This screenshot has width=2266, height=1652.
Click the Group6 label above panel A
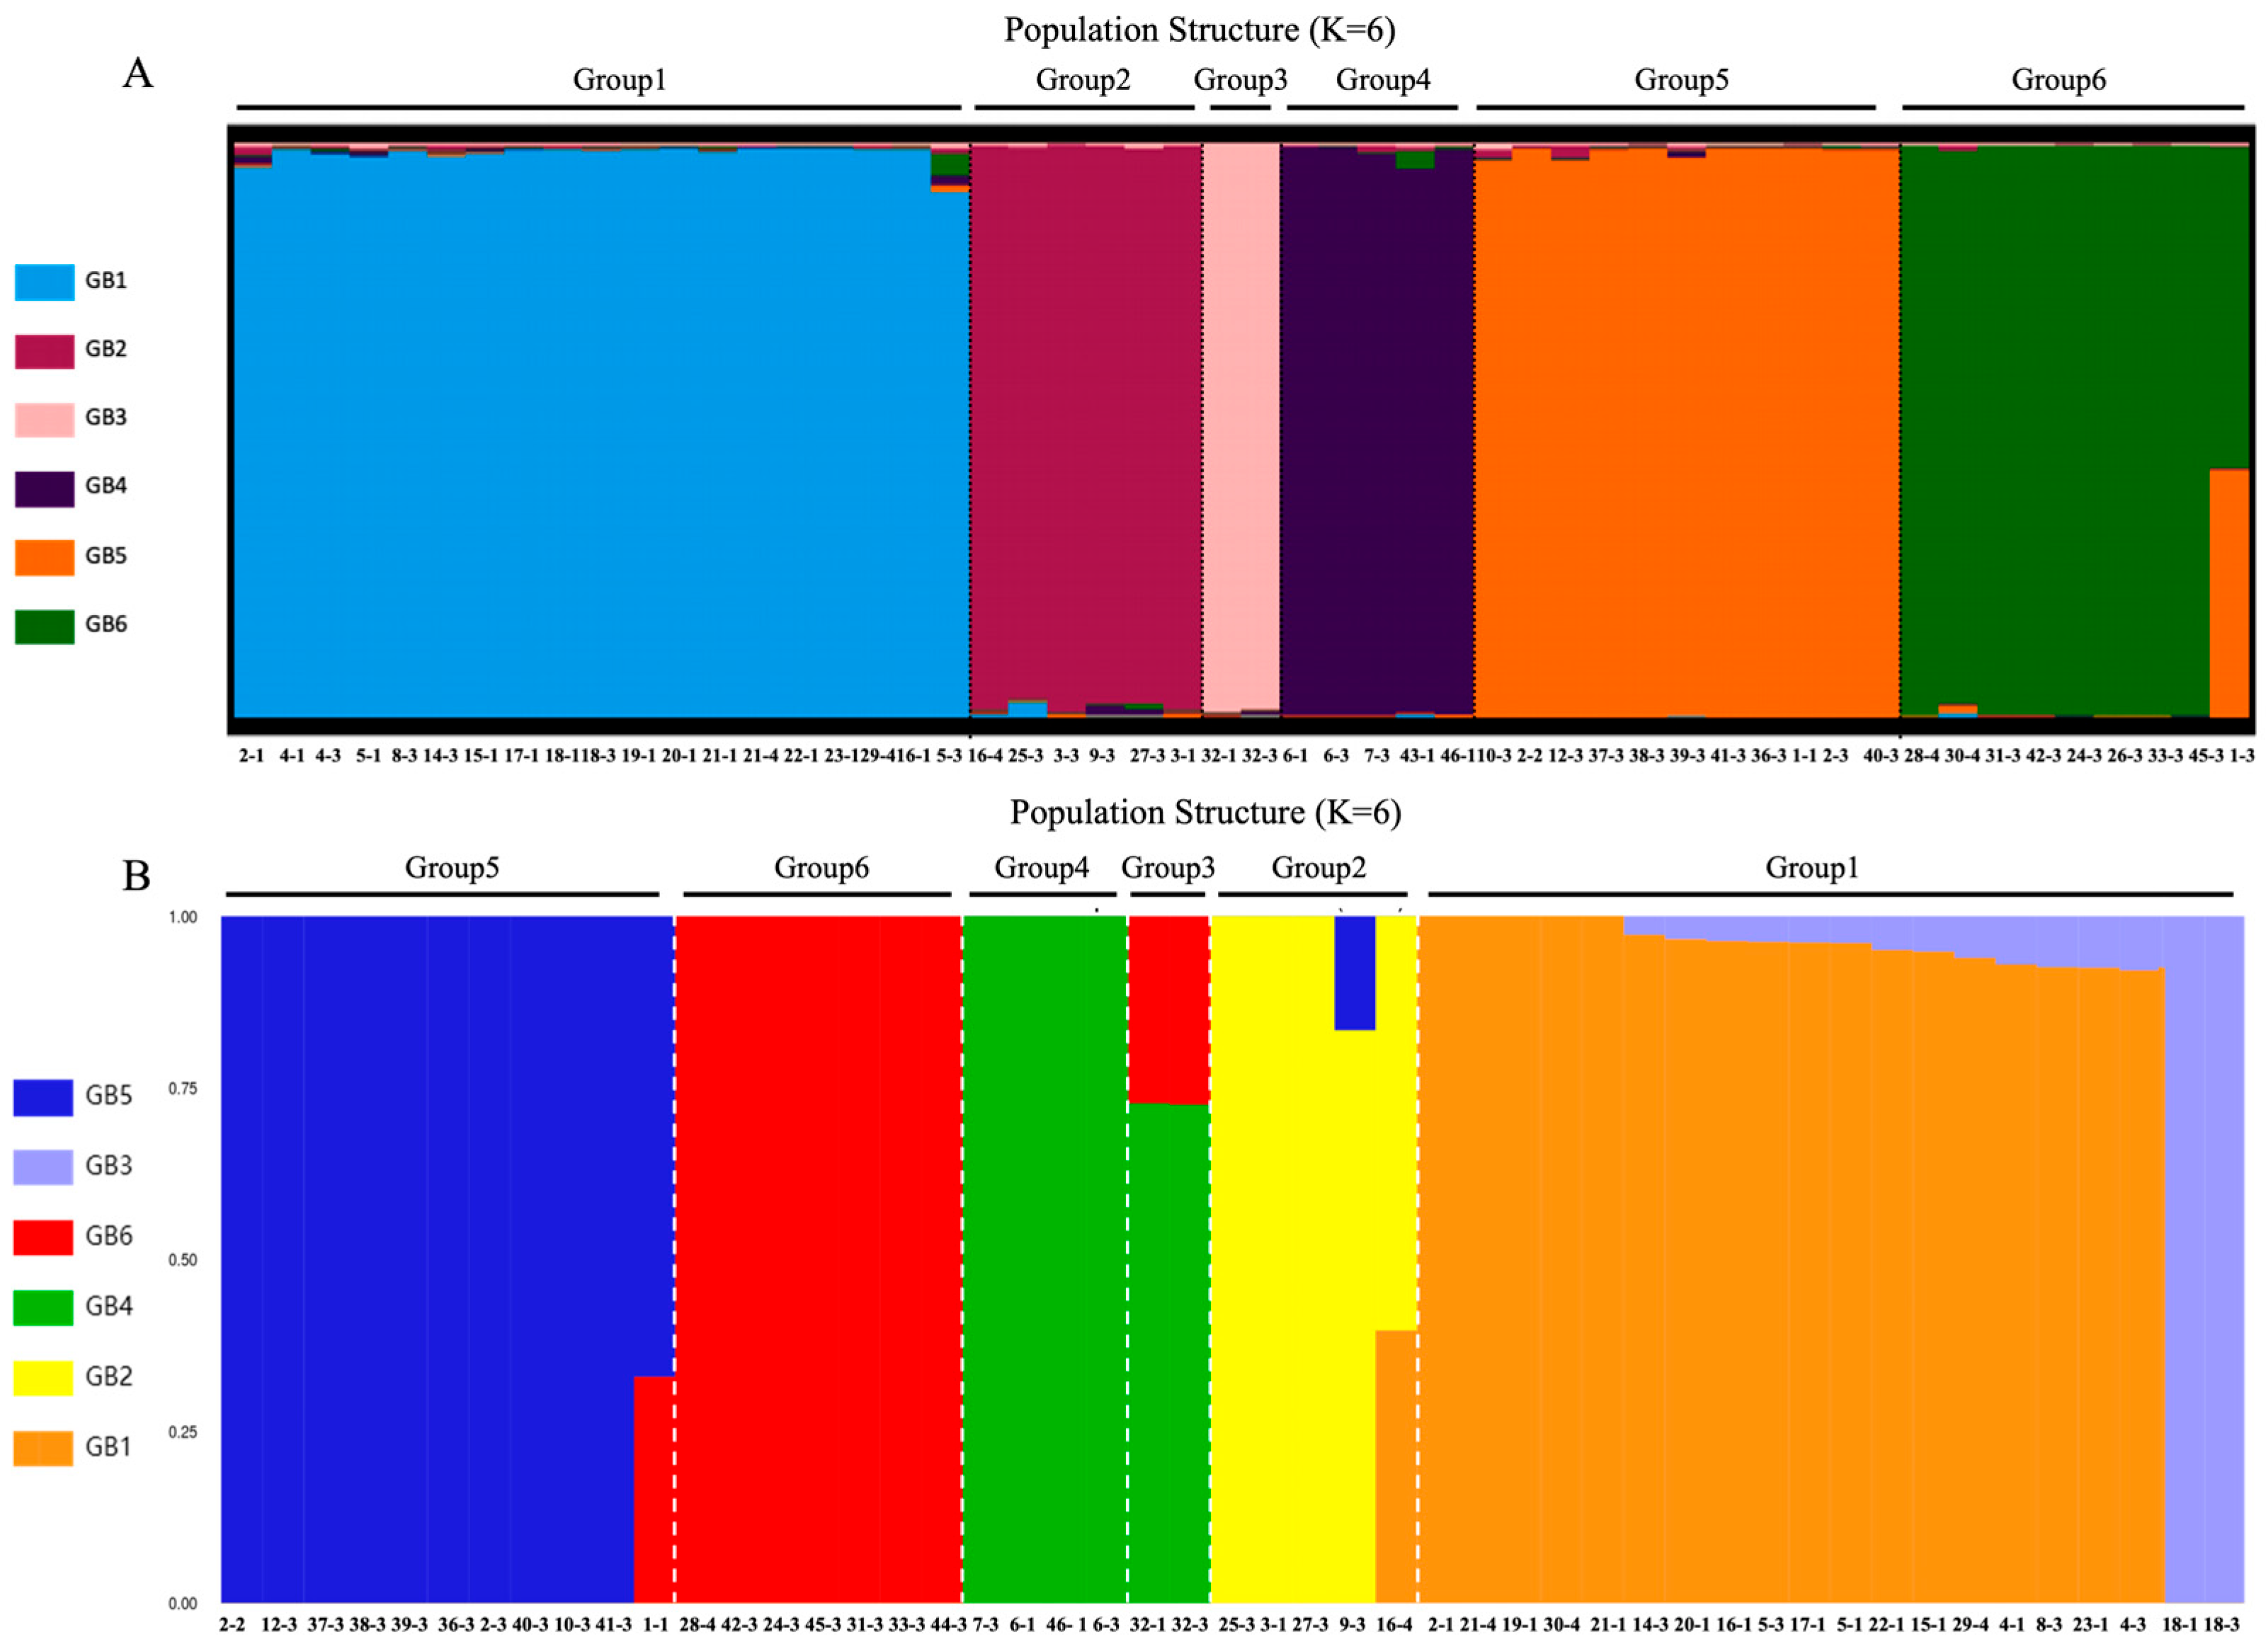coord(2058,80)
